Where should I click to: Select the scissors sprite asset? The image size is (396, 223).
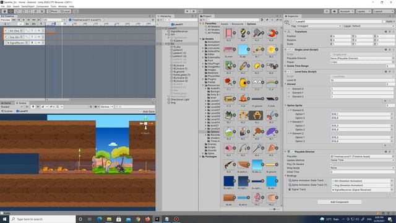pyautogui.click(x=271, y=115)
